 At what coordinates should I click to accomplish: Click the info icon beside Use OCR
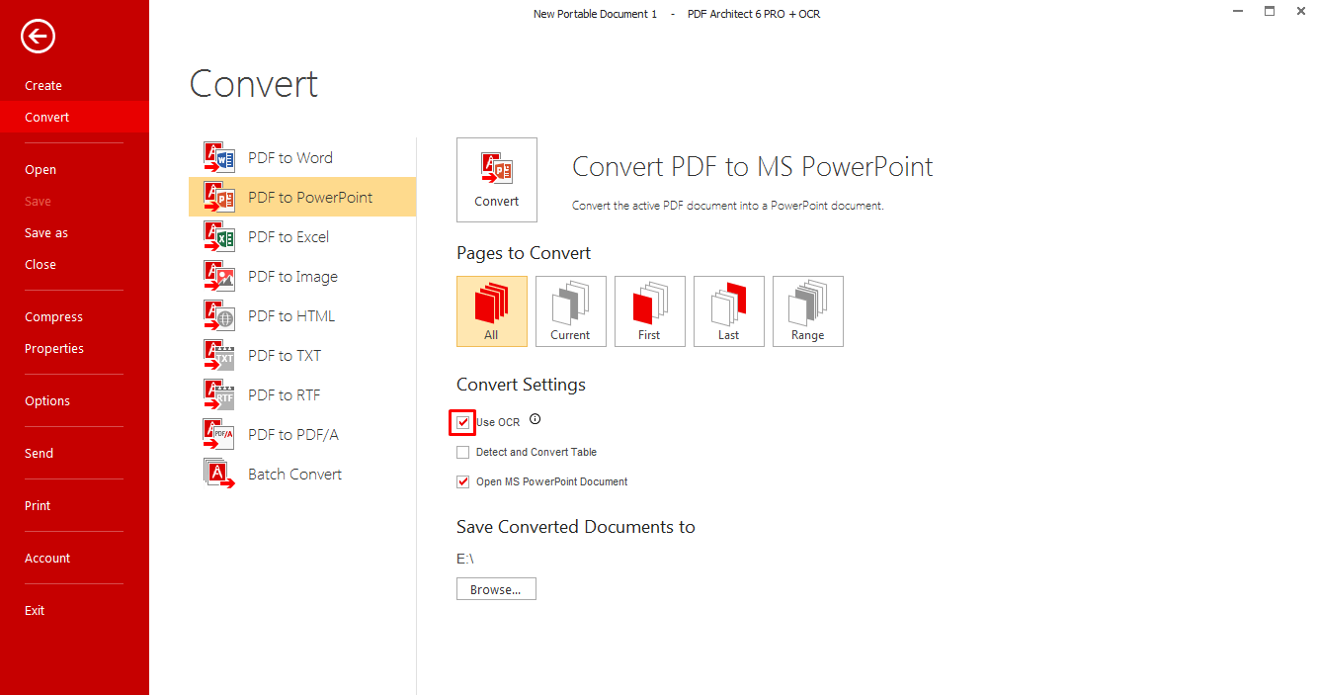(x=535, y=419)
